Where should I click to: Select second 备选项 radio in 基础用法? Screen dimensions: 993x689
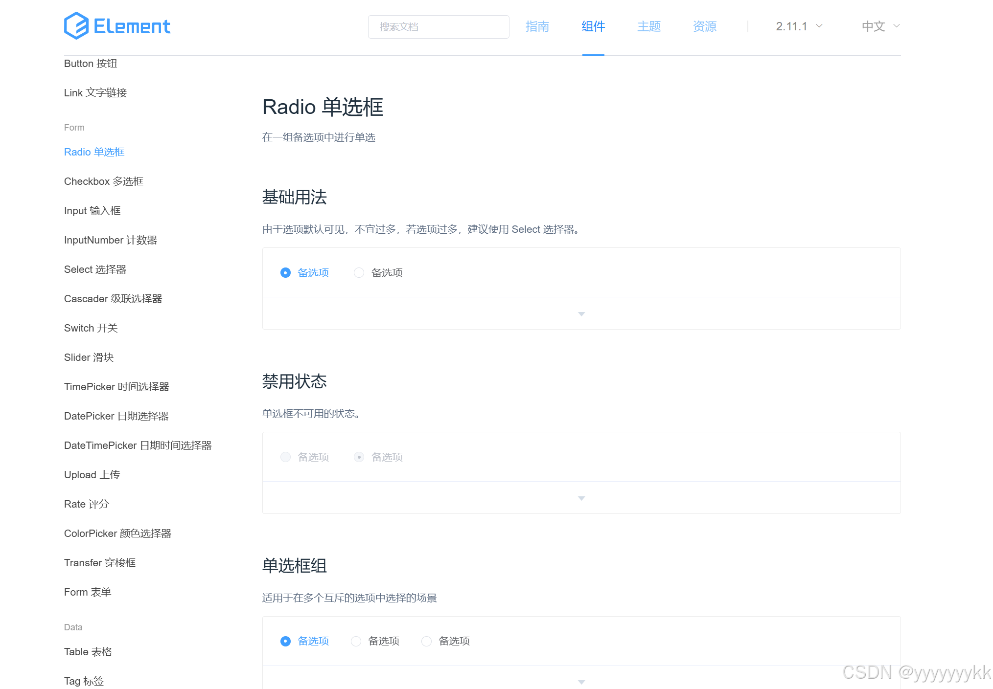click(378, 273)
